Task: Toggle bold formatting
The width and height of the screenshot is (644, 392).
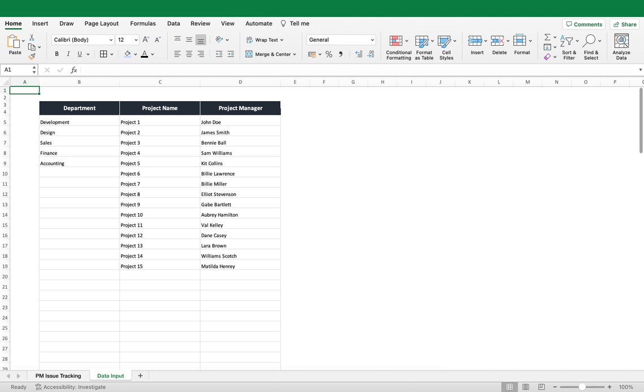Action: tap(56, 54)
